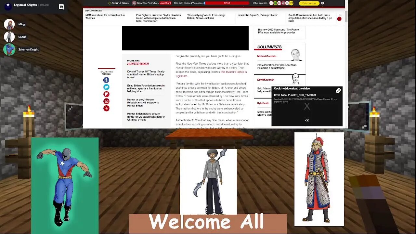
Task: Open the 'NBC takes heat for airbrush of Lia Thomas' headline
Action: (x=105, y=17)
